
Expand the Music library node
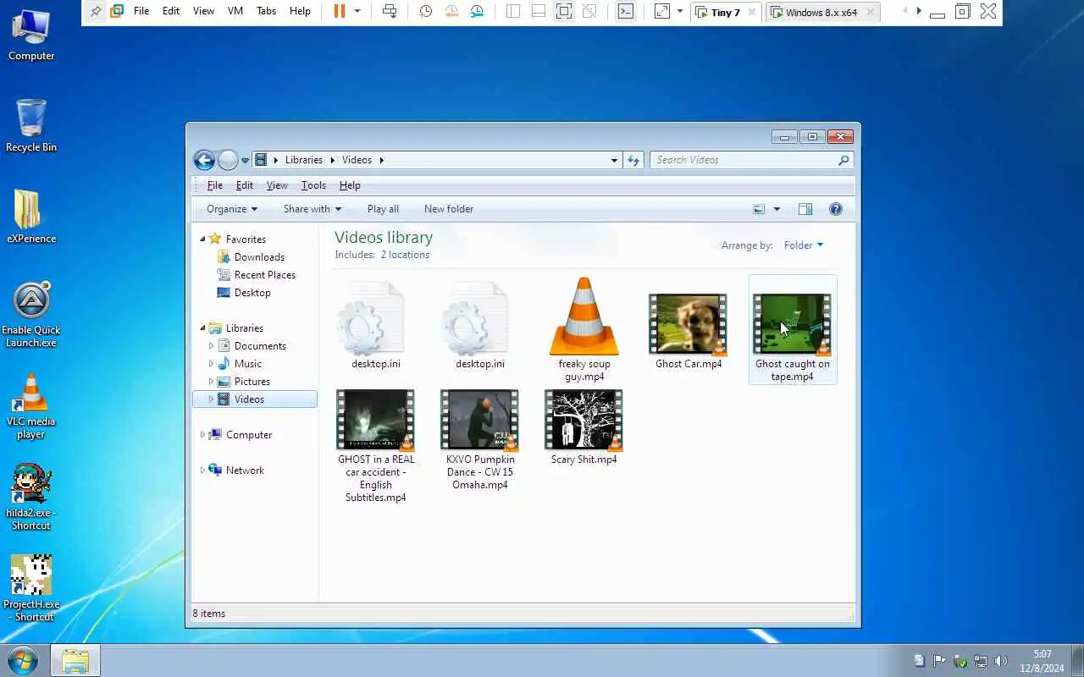[x=211, y=364]
